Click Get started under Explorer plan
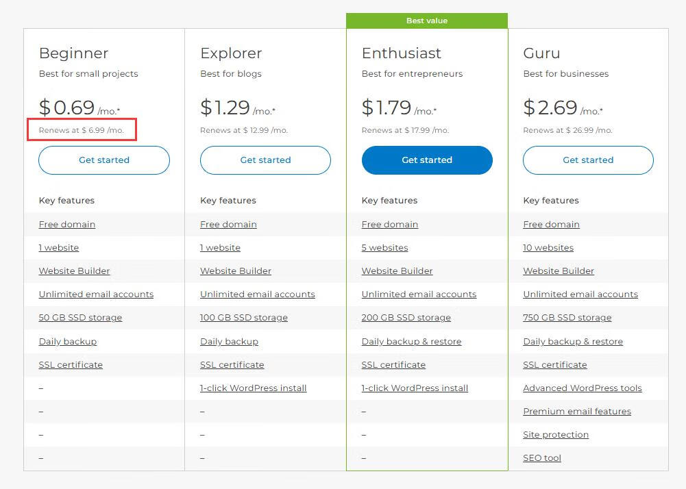686x489 pixels. pos(265,160)
